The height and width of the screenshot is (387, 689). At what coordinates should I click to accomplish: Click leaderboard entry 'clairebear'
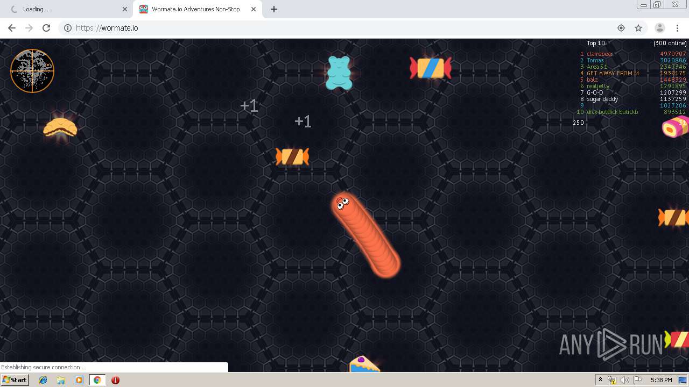600,54
